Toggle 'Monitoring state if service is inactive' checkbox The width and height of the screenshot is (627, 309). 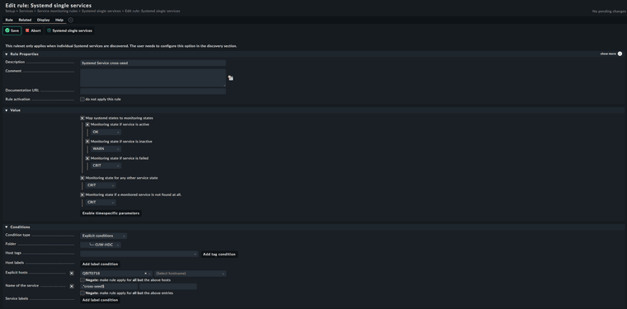[87, 142]
